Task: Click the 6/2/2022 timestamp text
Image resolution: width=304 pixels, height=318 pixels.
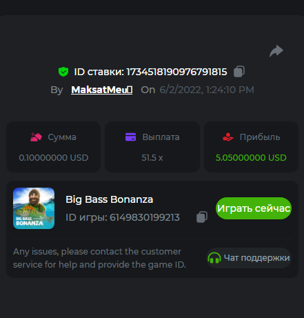Action: 207,90
